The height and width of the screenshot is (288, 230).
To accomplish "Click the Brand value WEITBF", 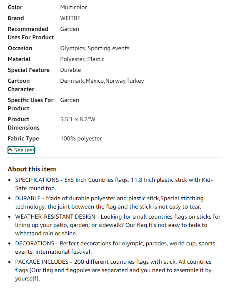I will click(70, 18).
